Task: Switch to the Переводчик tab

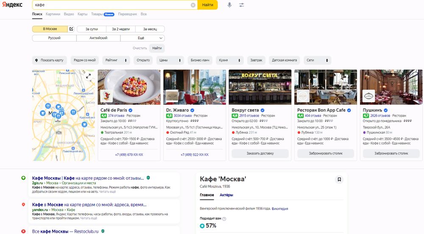Action: pos(127,14)
